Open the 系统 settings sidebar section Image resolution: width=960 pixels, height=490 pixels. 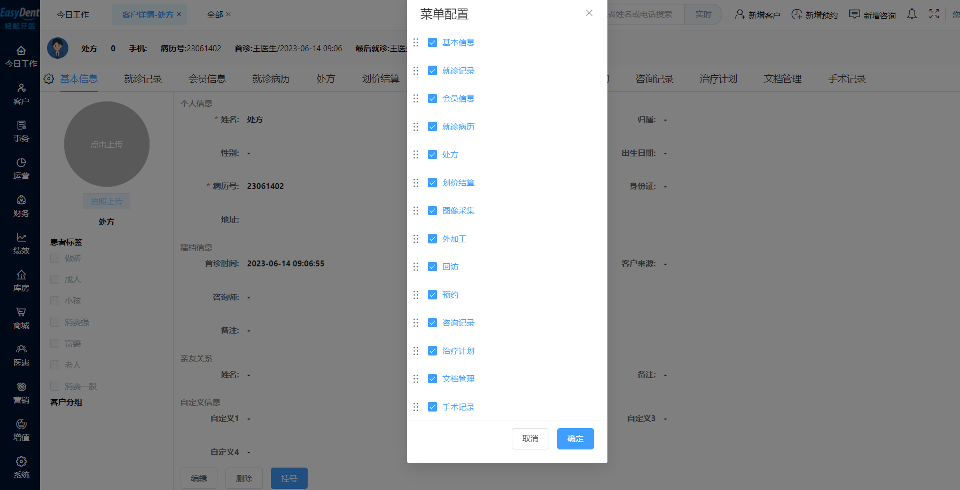pyautogui.click(x=21, y=468)
